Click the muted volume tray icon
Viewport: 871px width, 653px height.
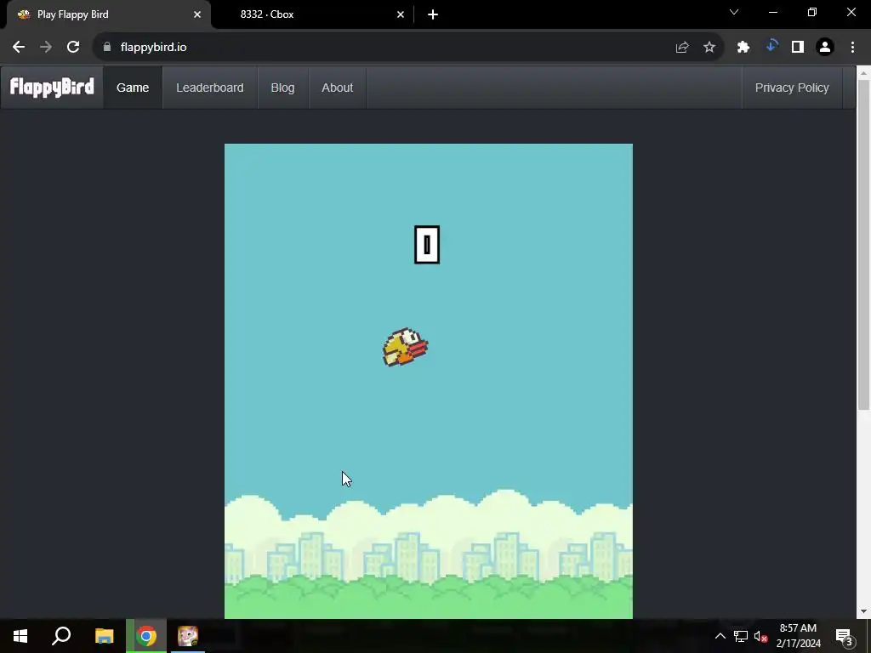pyautogui.click(x=760, y=636)
